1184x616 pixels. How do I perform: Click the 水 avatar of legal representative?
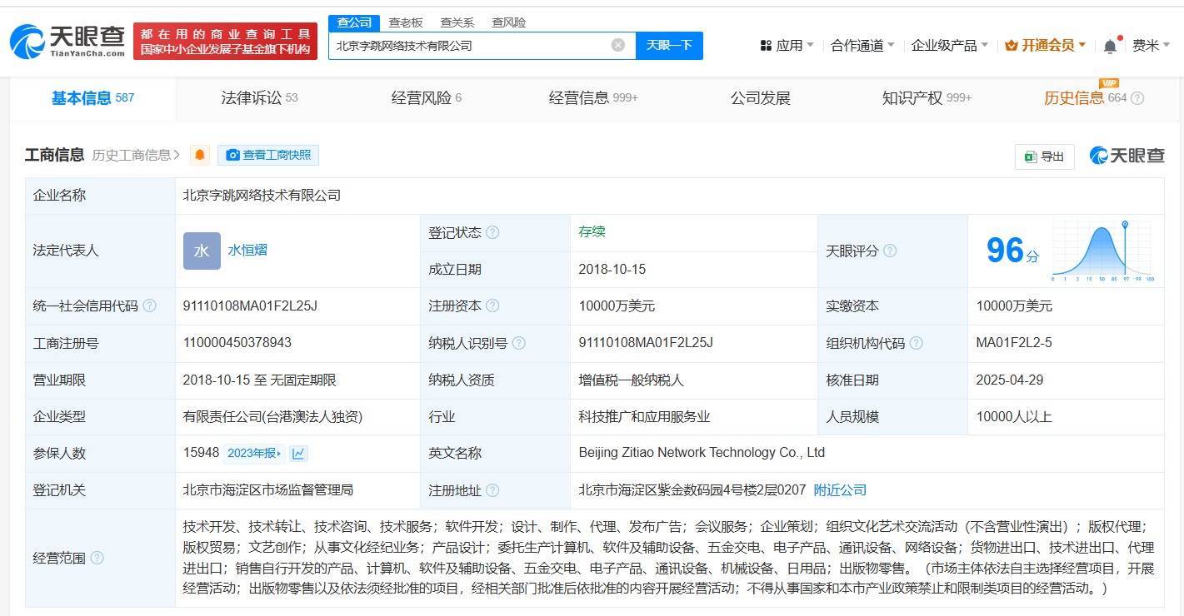point(202,251)
